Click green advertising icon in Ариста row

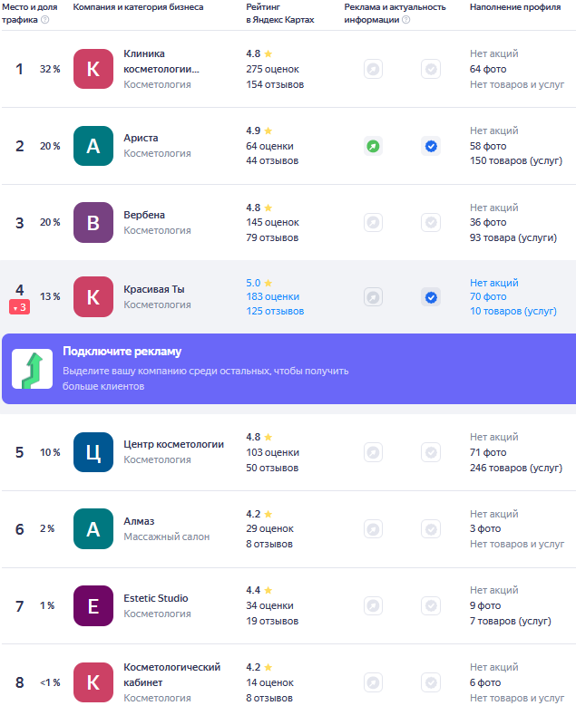[373, 146]
